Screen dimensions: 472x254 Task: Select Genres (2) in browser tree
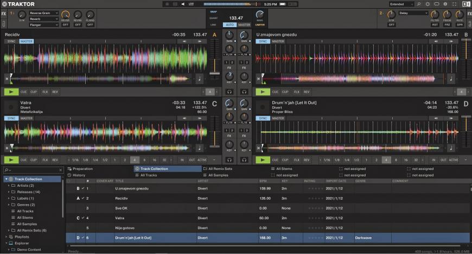(x=26, y=205)
